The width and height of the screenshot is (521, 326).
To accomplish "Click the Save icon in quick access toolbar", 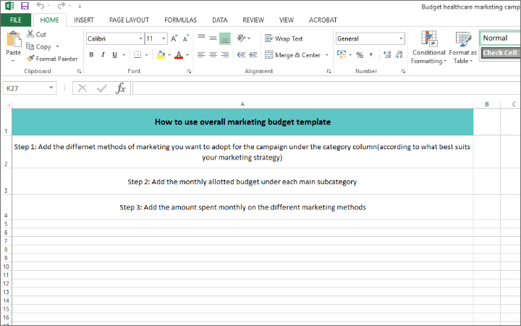I will (x=25, y=6).
